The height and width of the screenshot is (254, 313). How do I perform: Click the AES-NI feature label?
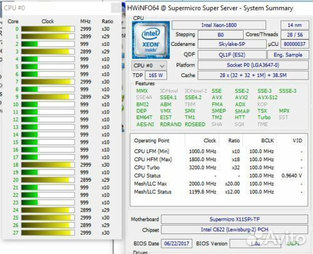(145, 124)
